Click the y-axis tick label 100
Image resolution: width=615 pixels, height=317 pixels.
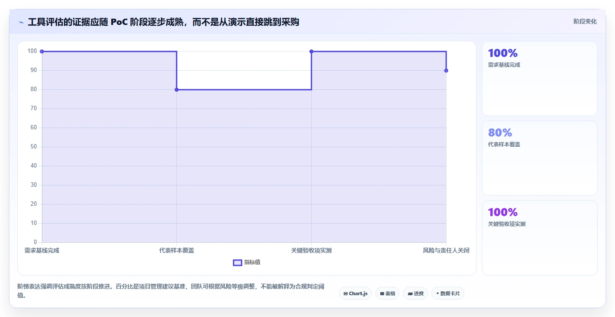pos(33,51)
